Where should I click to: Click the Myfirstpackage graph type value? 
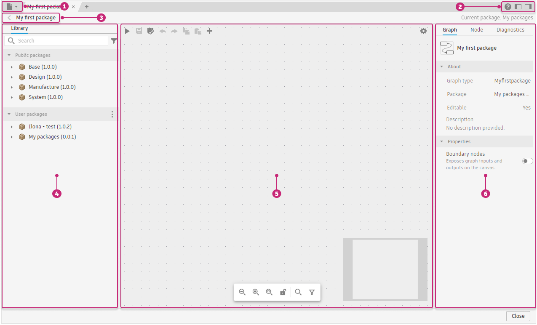[x=512, y=81]
